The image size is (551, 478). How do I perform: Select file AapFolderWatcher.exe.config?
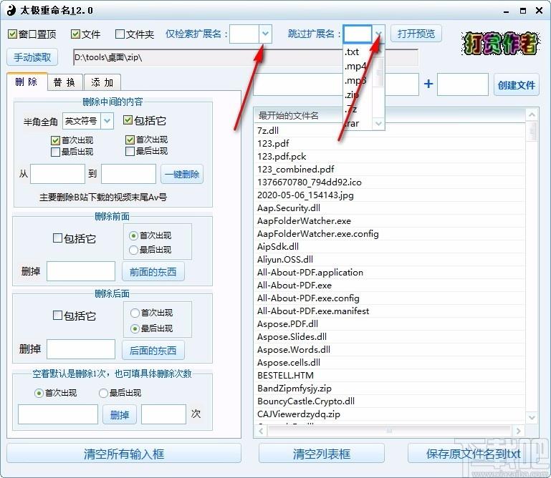[x=390, y=234]
